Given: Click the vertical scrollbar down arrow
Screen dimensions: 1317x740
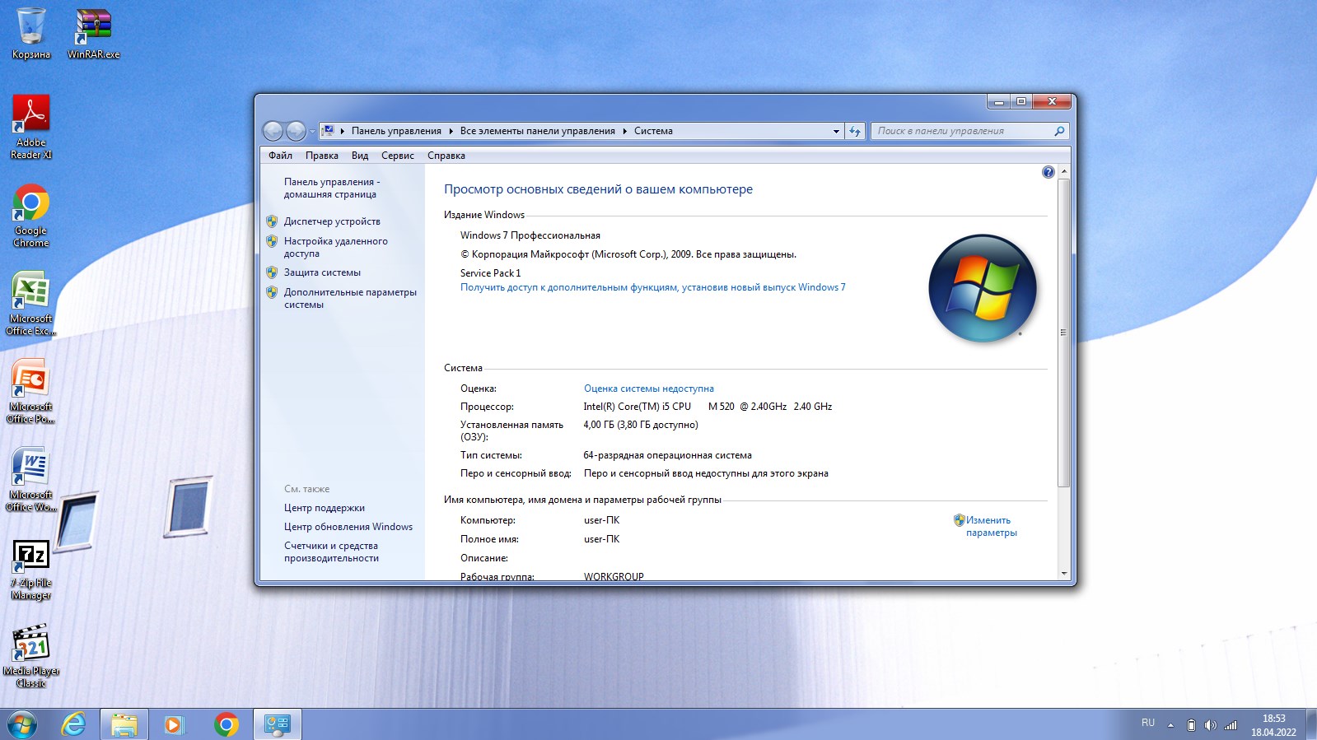Looking at the screenshot, I should 1063,574.
